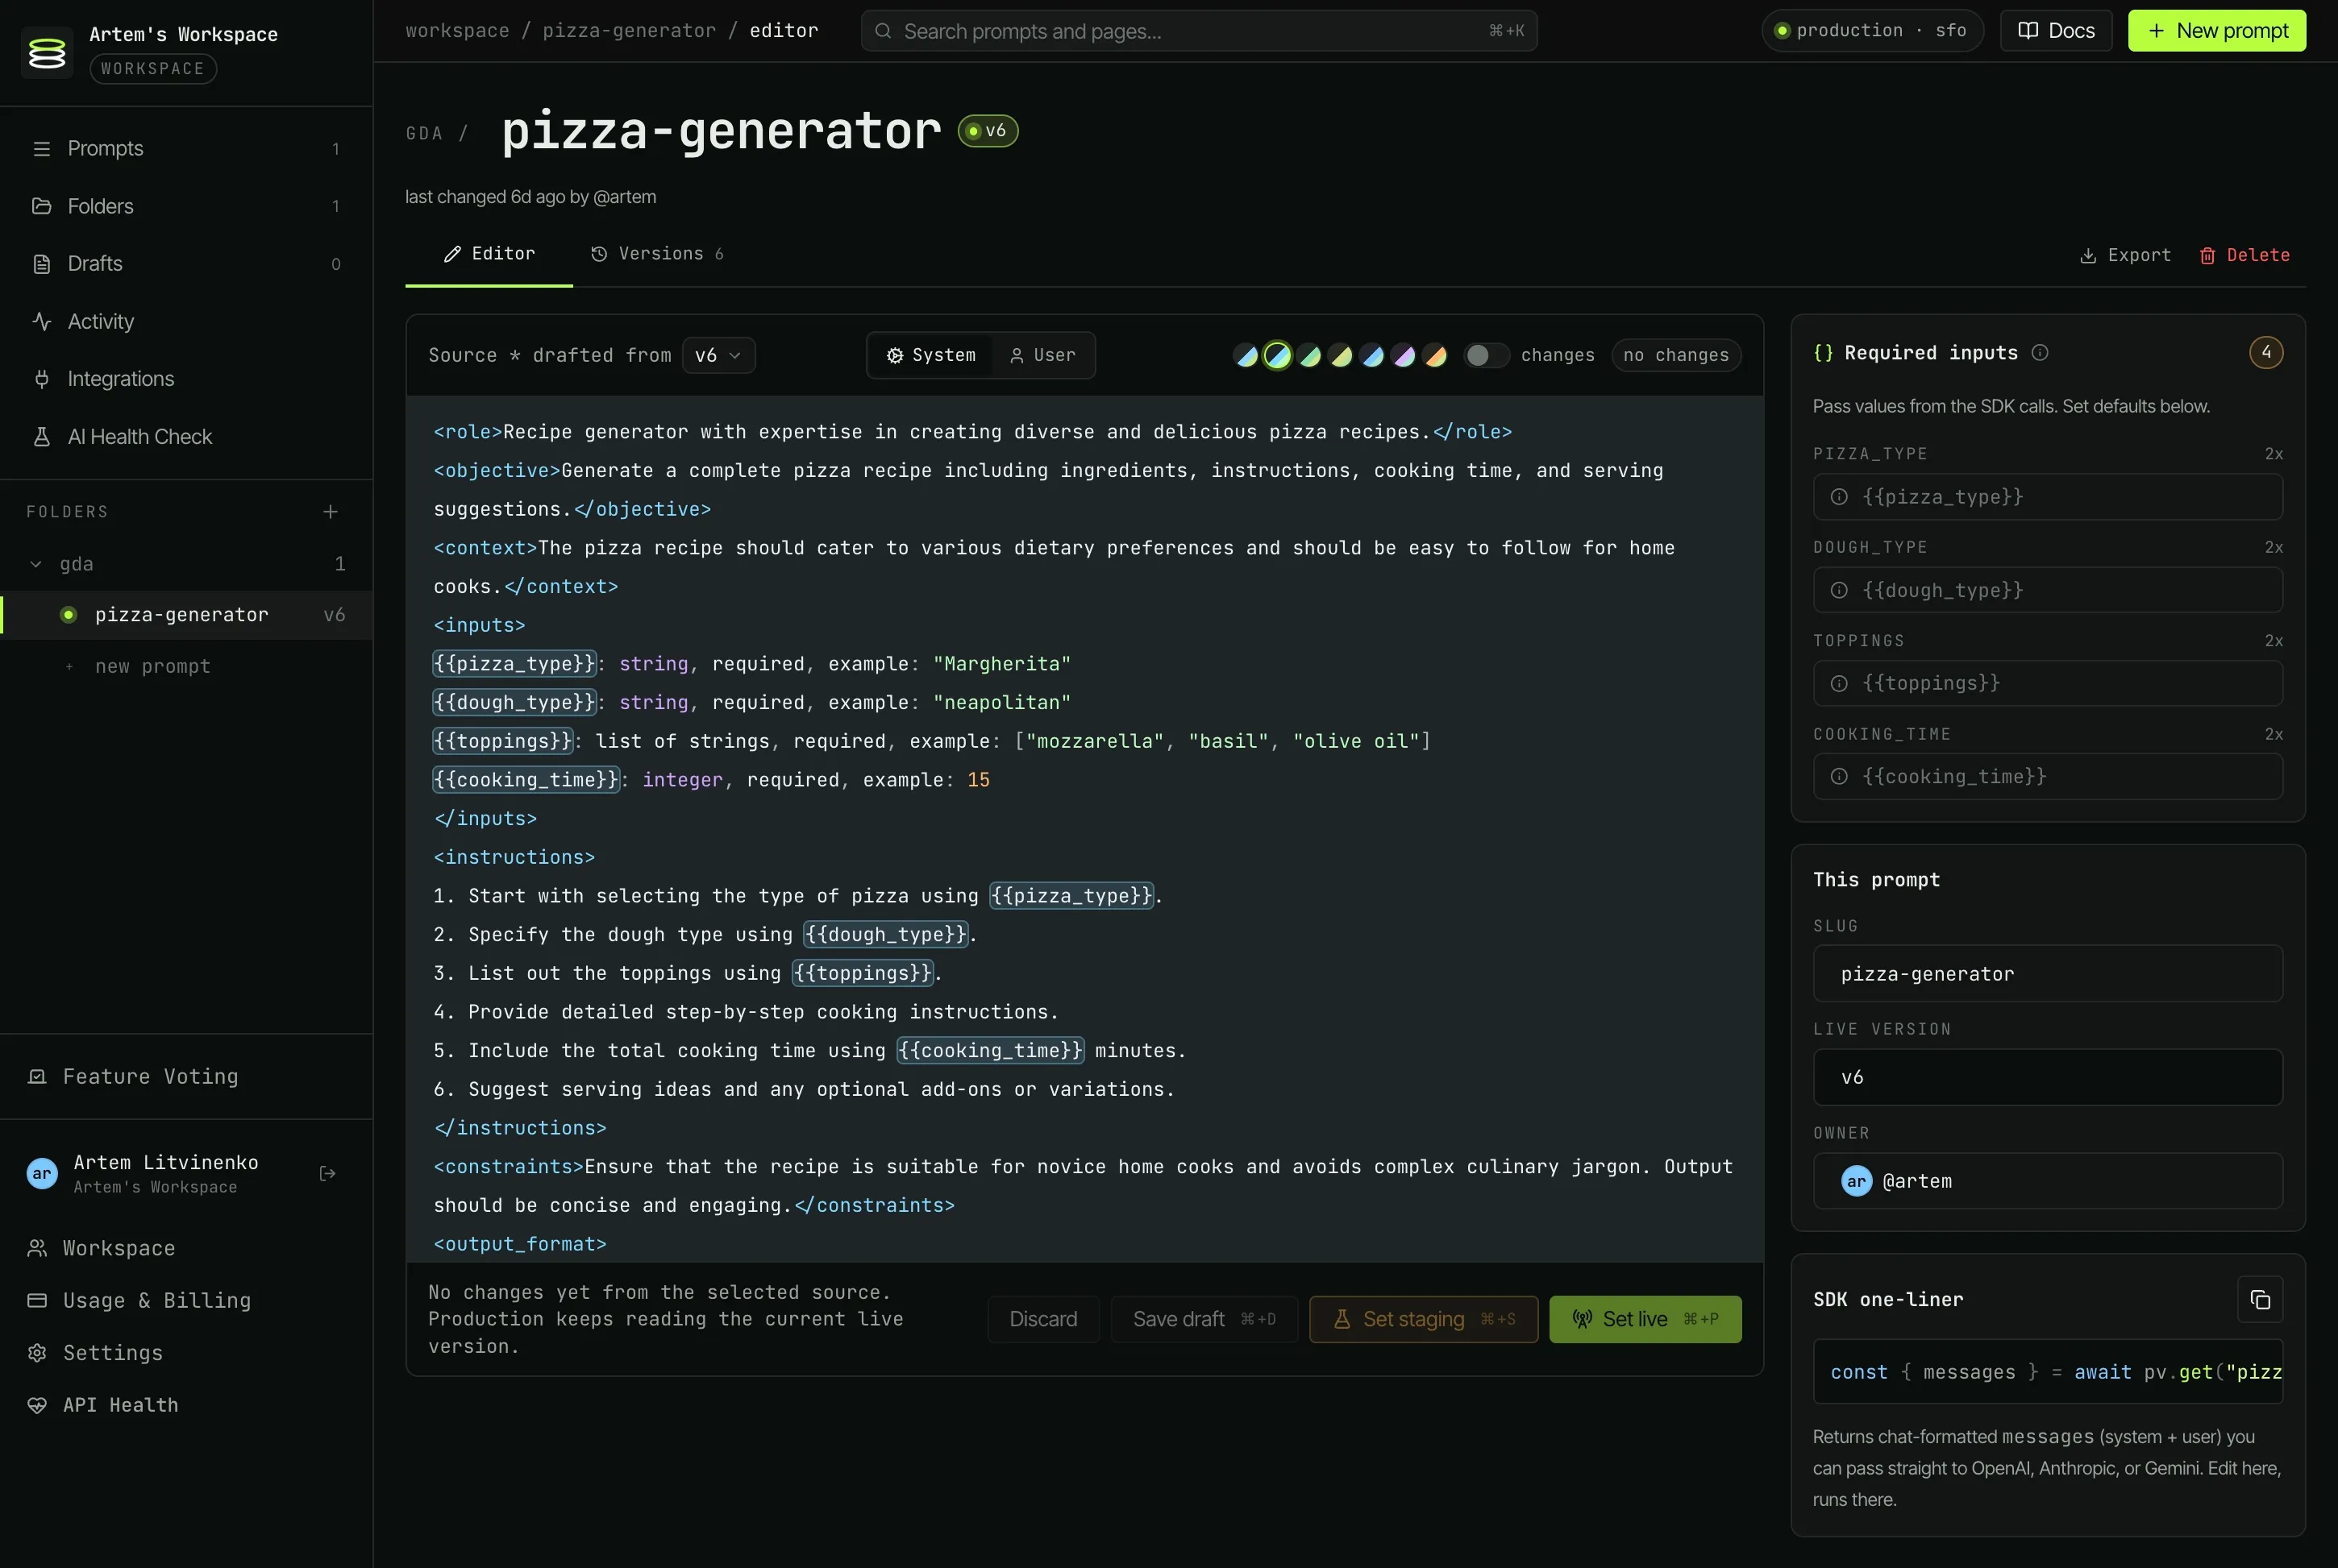The width and height of the screenshot is (2338, 1568).
Task: Select the first blue-green theme swatch
Action: [1246, 356]
